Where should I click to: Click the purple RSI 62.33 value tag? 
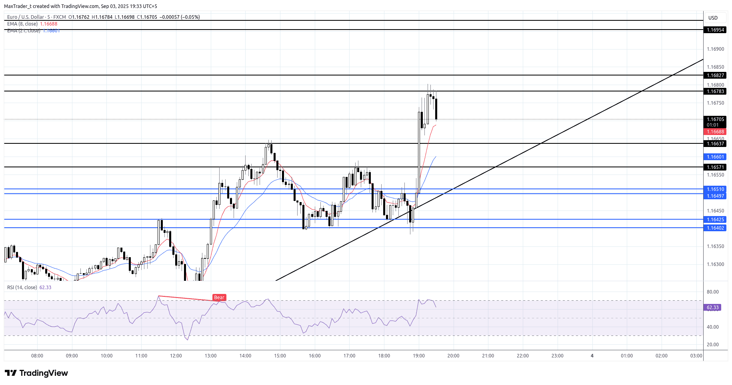pos(712,308)
